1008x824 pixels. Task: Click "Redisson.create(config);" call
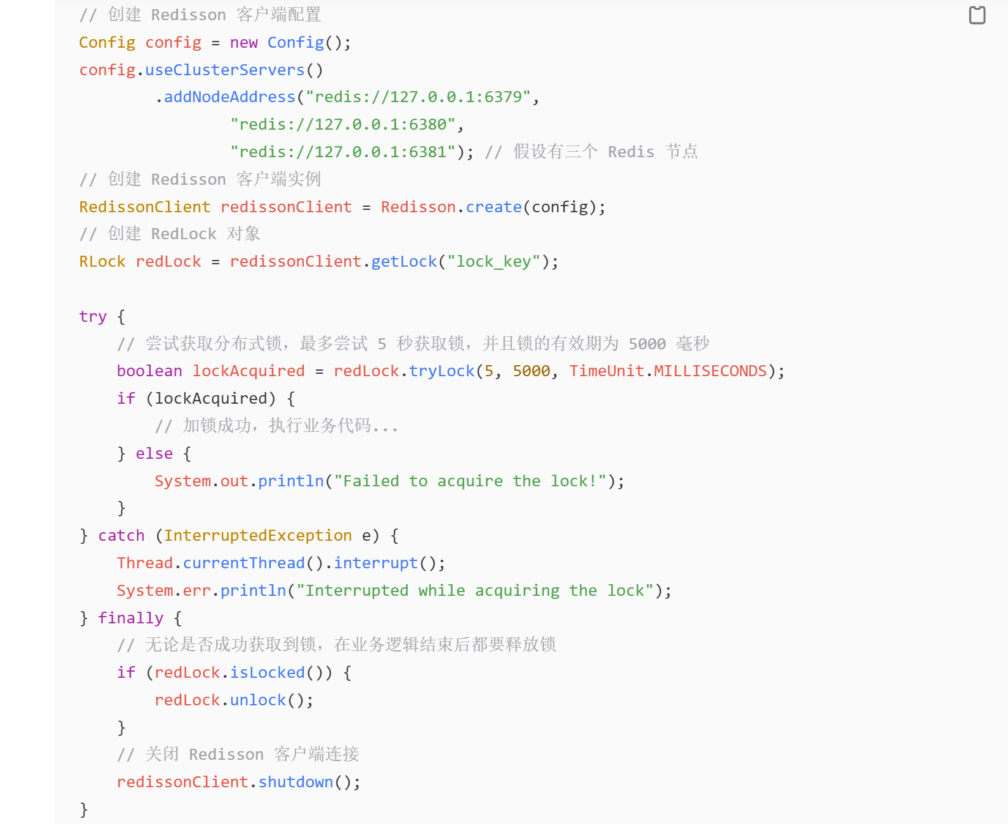click(x=493, y=207)
